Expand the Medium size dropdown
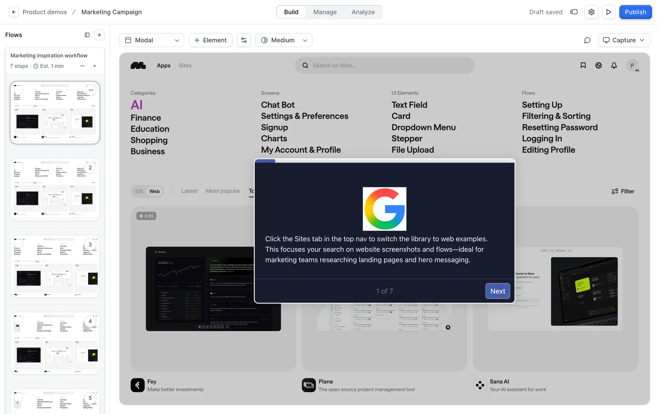The height and width of the screenshot is (414, 659). tap(284, 40)
